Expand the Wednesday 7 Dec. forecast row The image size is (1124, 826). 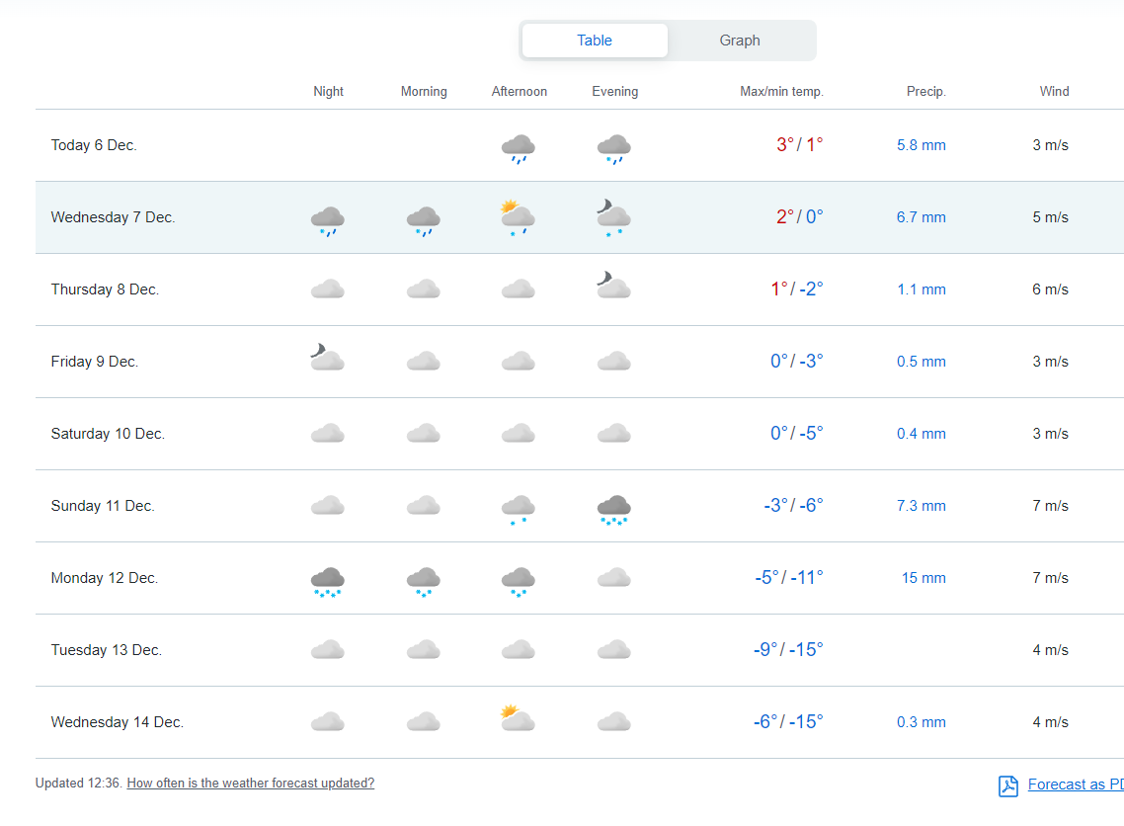coord(114,217)
